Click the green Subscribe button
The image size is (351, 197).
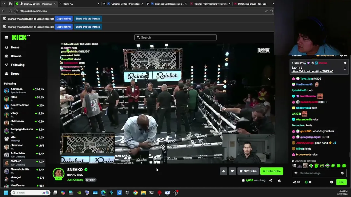tap(271, 171)
